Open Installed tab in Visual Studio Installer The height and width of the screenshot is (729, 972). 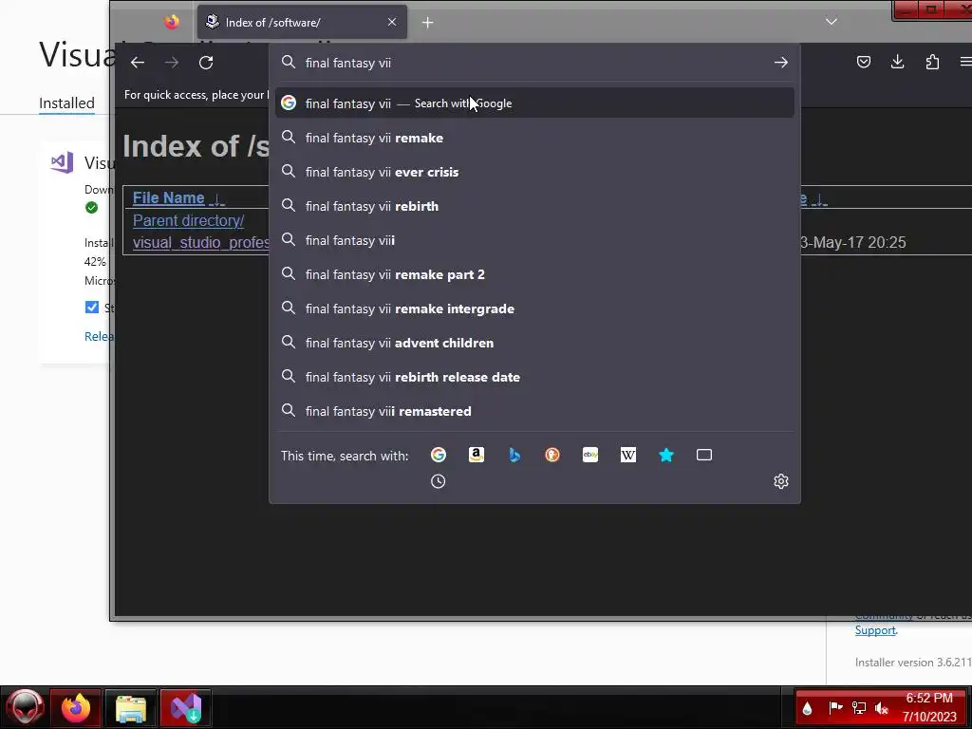[x=67, y=103]
